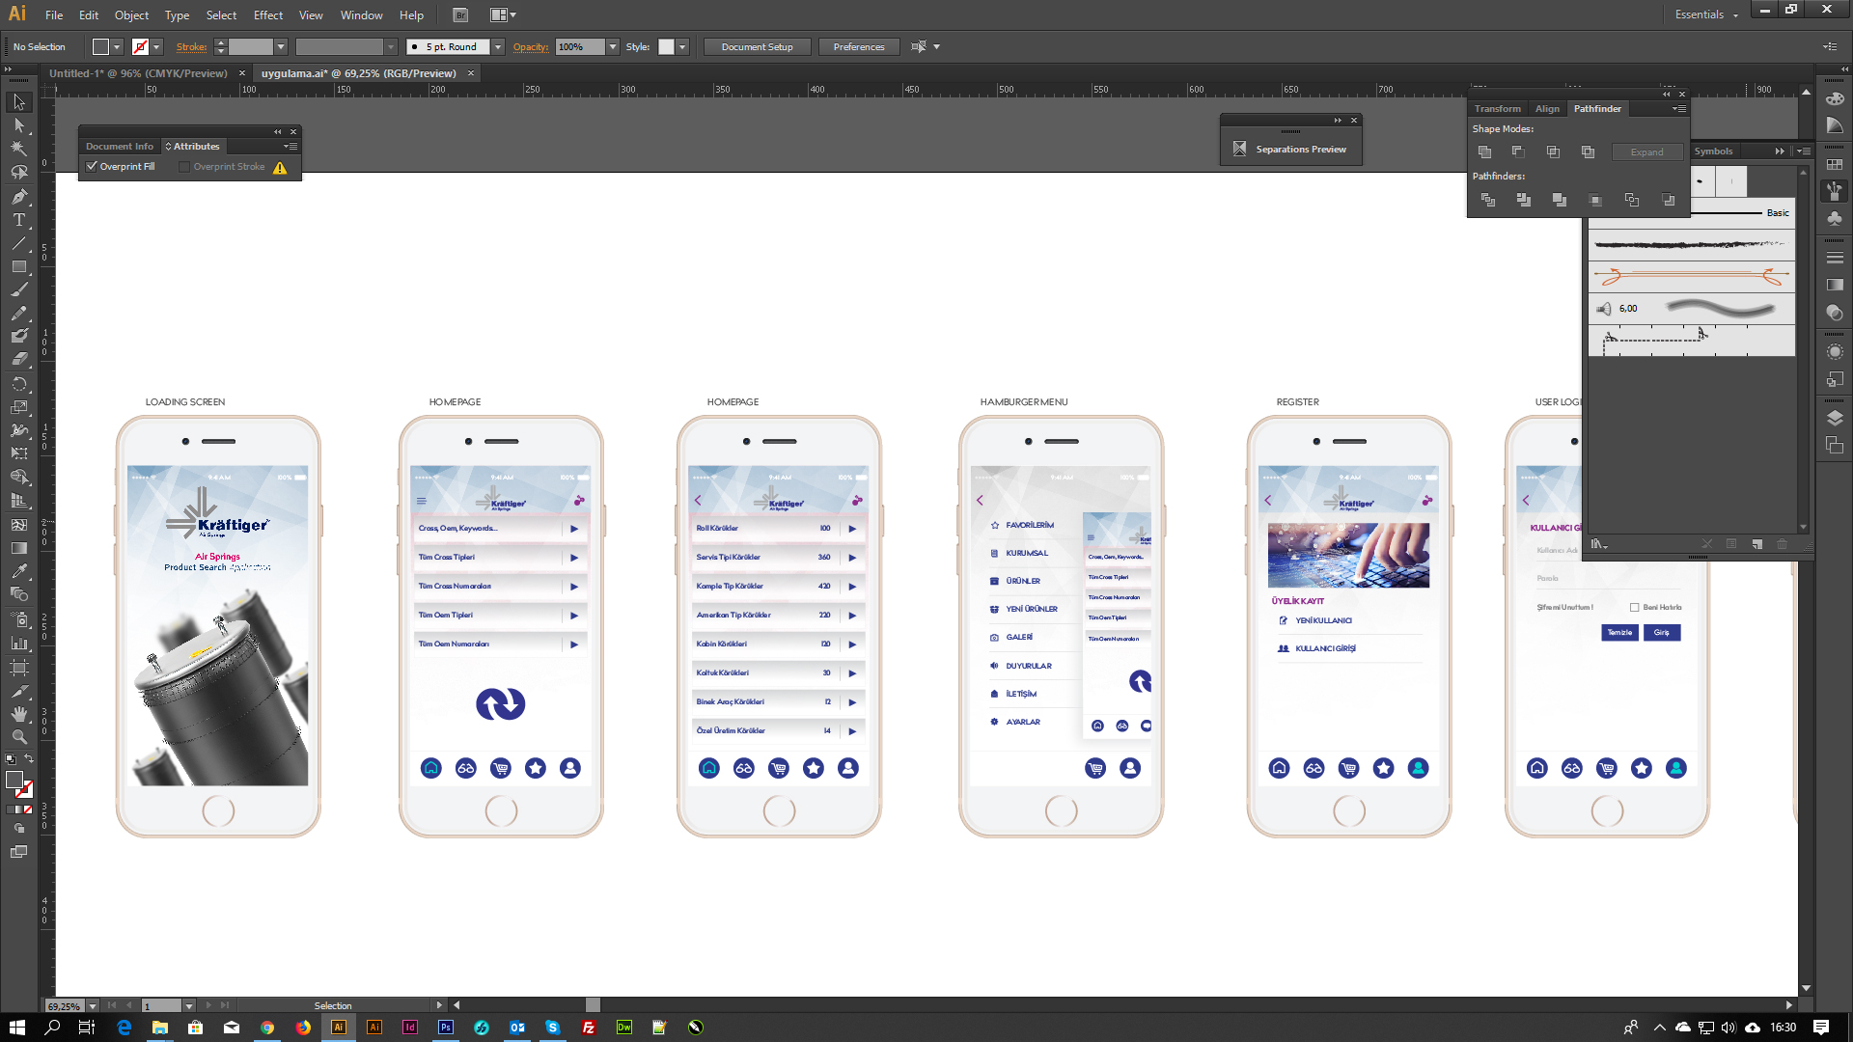The height and width of the screenshot is (1042, 1853).
Task: Launch Photoshop from the taskbar
Action: click(x=445, y=1028)
